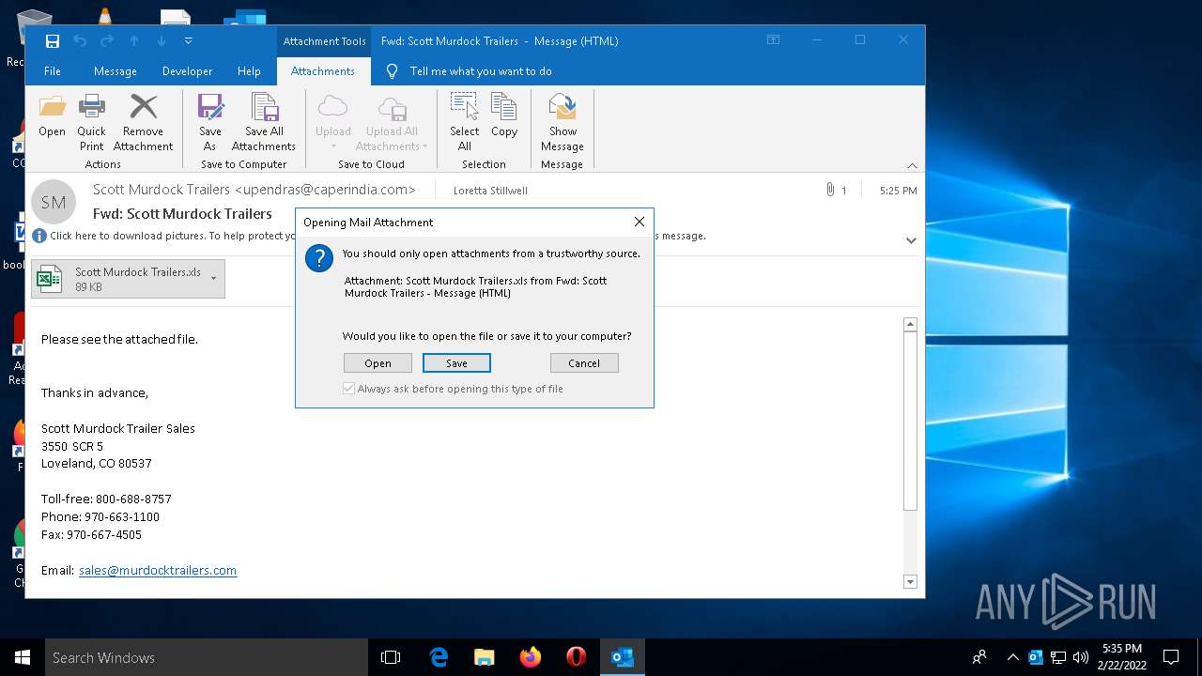Go to next item with down arrow

(162, 40)
